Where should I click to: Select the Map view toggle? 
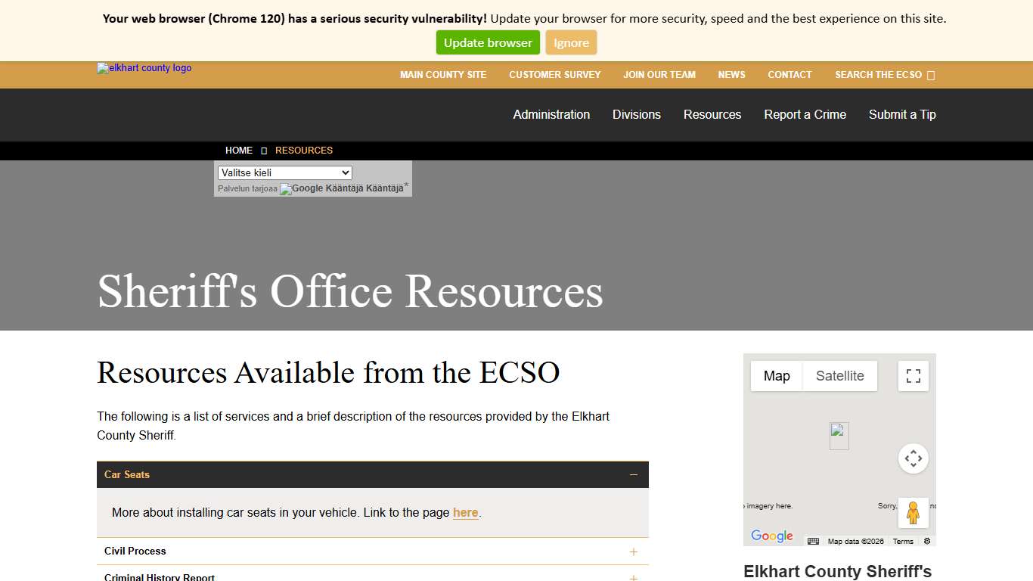[776, 375]
